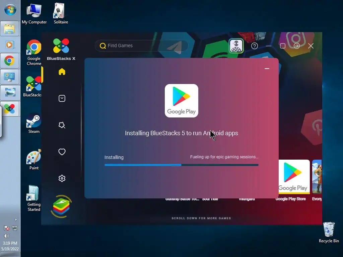The height and width of the screenshot is (257, 343).
Task: Open the Windows Start orb
Action: [10, 10]
